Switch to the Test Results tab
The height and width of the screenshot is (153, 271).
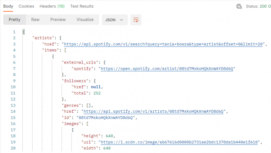click(x=82, y=6)
